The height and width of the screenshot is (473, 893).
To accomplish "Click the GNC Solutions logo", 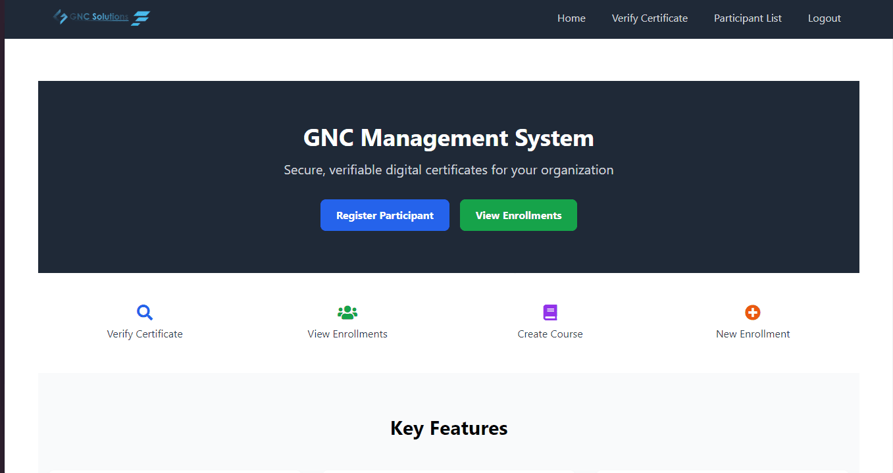I will click(x=101, y=18).
